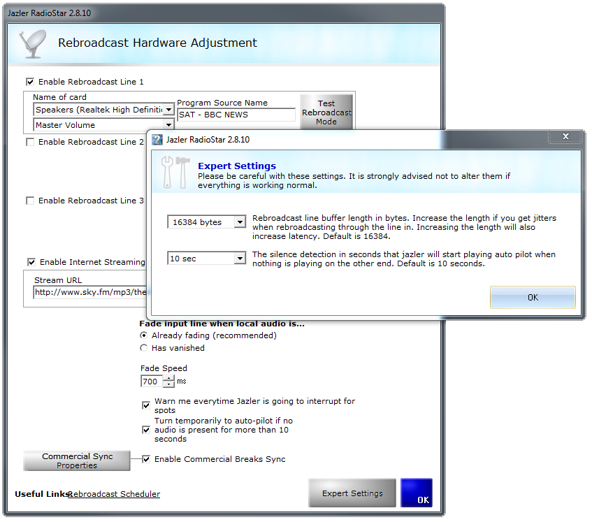The width and height of the screenshot is (592, 522).
Task: Toggle Enable Rebroadcast Line 1 checkbox
Action: click(x=30, y=82)
